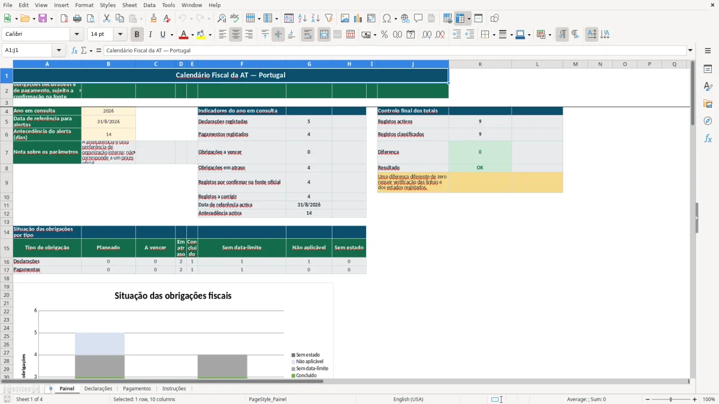Export directly as PDF

pyautogui.click(x=64, y=19)
